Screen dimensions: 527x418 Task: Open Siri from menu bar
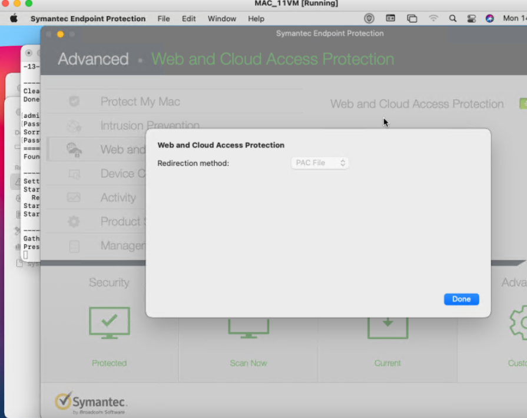(490, 18)
